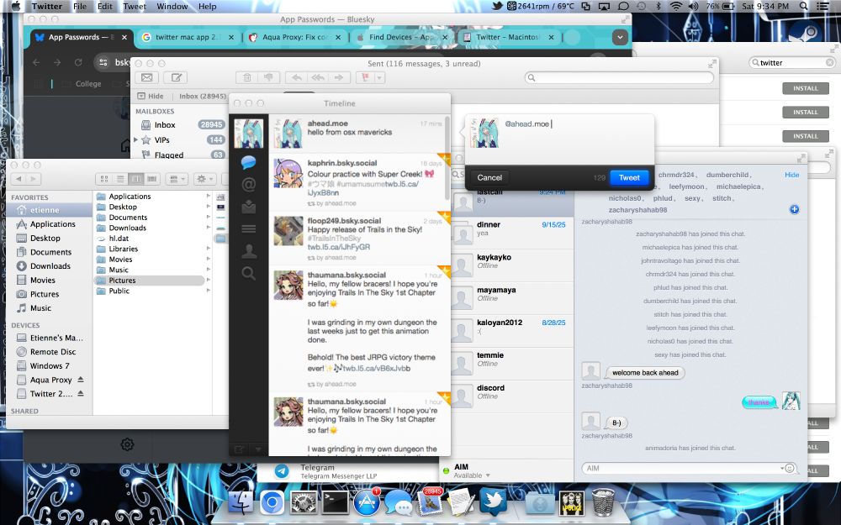Click Finder back arrow

[19, 179]
